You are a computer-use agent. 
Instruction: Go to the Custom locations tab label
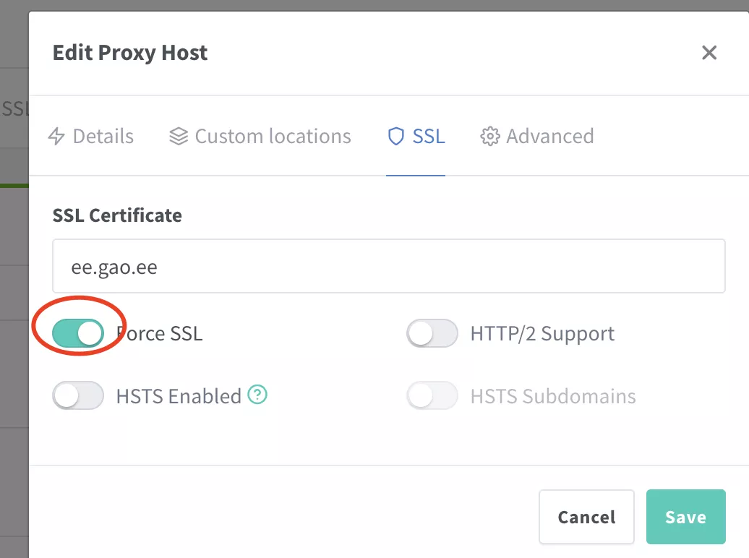coord(273,137)
